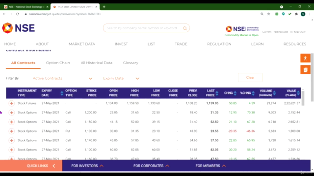
Task: Expand the 1,150.00 Call option row
Action: click(12, 122)
